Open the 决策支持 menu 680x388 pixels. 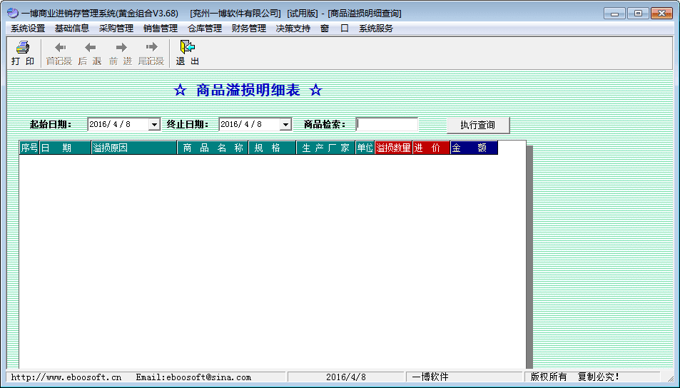(293, 29)
